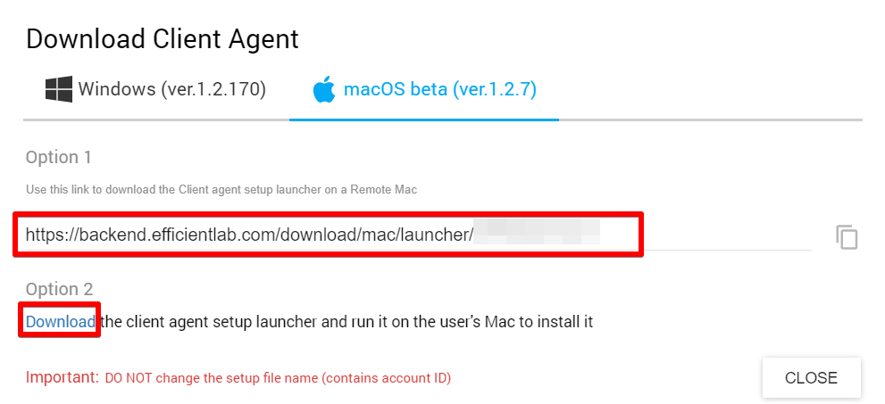
Task: Click the blurred account ID in the URL
Action: [x=536, y=235]
